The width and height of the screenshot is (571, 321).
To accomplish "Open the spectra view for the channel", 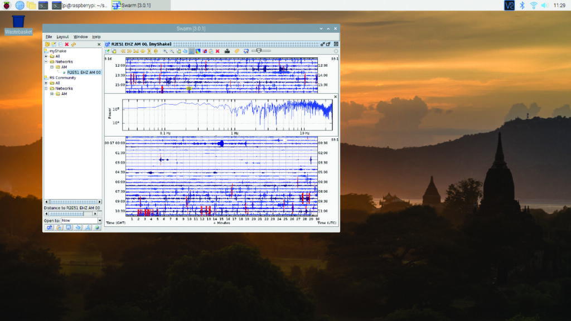I will pos(88,227).
